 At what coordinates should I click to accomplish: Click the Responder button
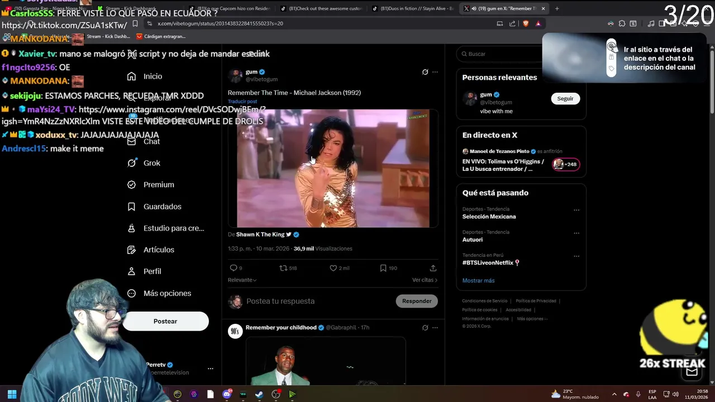pyautogui.click(x=417, y=301)
